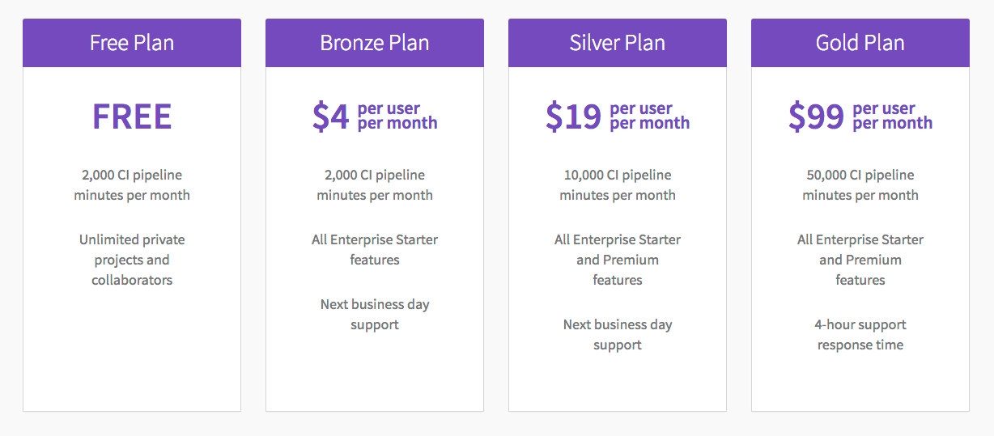Click the Silver Plan header
The height and width of the screenshot is (436, 994).
click(x=618, y=43)
